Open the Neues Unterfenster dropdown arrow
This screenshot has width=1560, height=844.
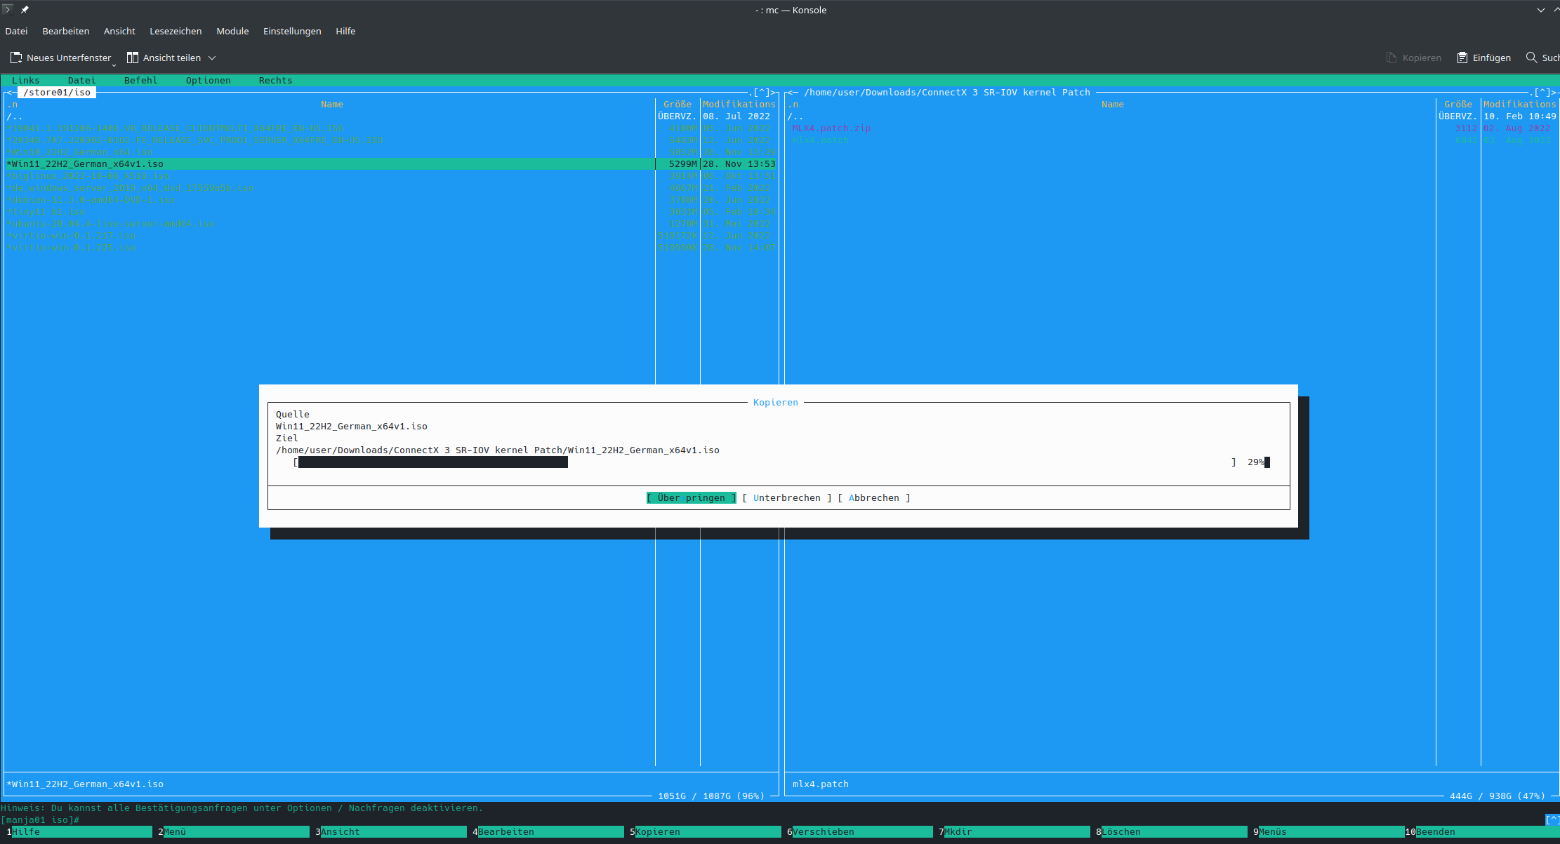tap(114, 65)
